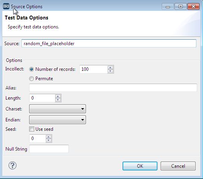The width and height of the screenshot is (203, 179).
Task: Click the help question mark icon
Action: click(12, 165)
